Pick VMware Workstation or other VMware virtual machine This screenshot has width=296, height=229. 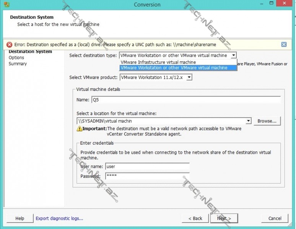[x=174, y=68]
